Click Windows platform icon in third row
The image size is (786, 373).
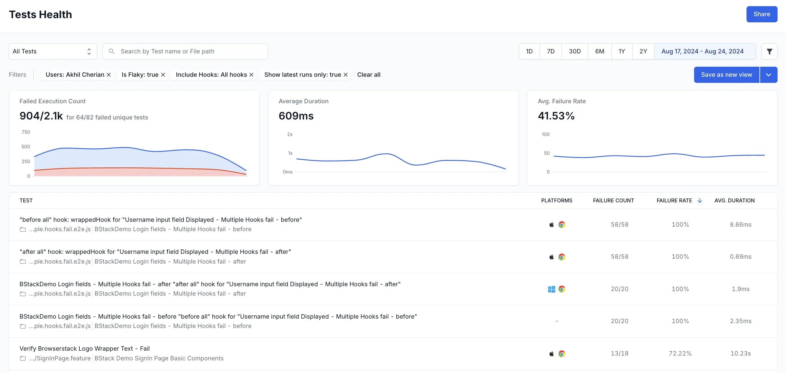click(x=551, y=289)
